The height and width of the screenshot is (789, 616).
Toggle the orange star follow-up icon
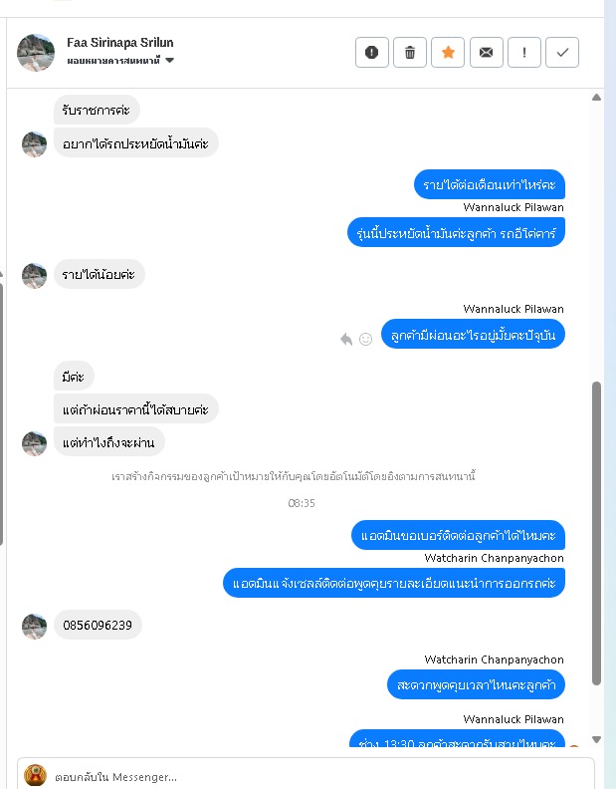(448, 53)
